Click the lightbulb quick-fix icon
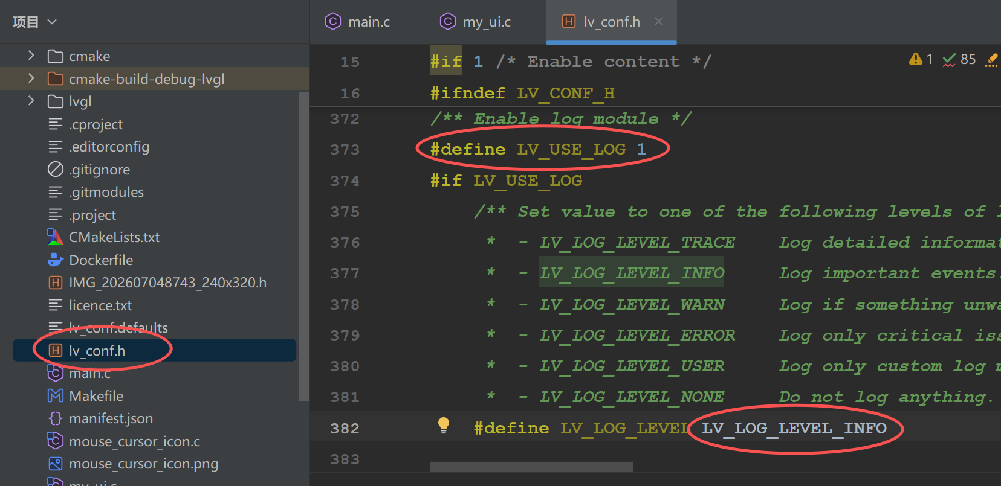Viewport: 1001px width, 486px height. tap(444, 426)
